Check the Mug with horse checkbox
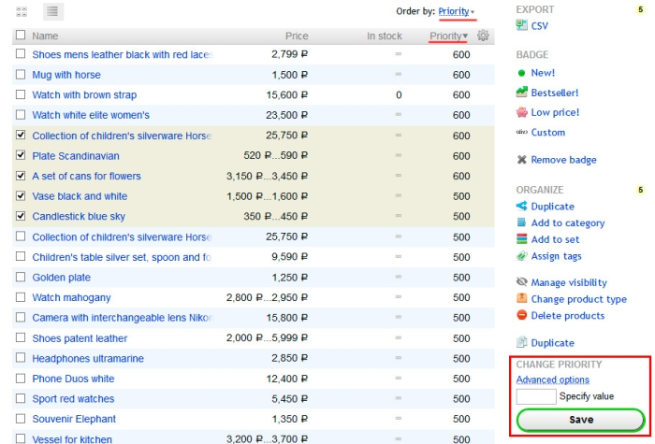Image resolution: width=655 pixels, height=444 pixels. point(21,75)
